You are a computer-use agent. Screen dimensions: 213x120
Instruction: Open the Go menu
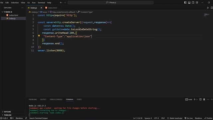tap(29, 3)
